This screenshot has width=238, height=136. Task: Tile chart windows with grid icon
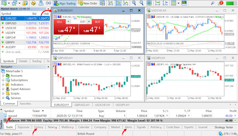pos(149,3)
